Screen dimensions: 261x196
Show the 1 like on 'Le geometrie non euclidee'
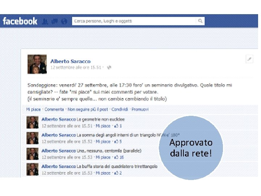[x=118, y=126]
